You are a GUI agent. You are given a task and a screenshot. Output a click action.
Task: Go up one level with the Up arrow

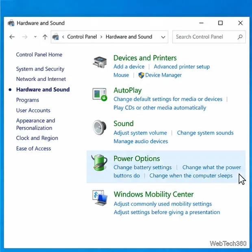(45, 37)
